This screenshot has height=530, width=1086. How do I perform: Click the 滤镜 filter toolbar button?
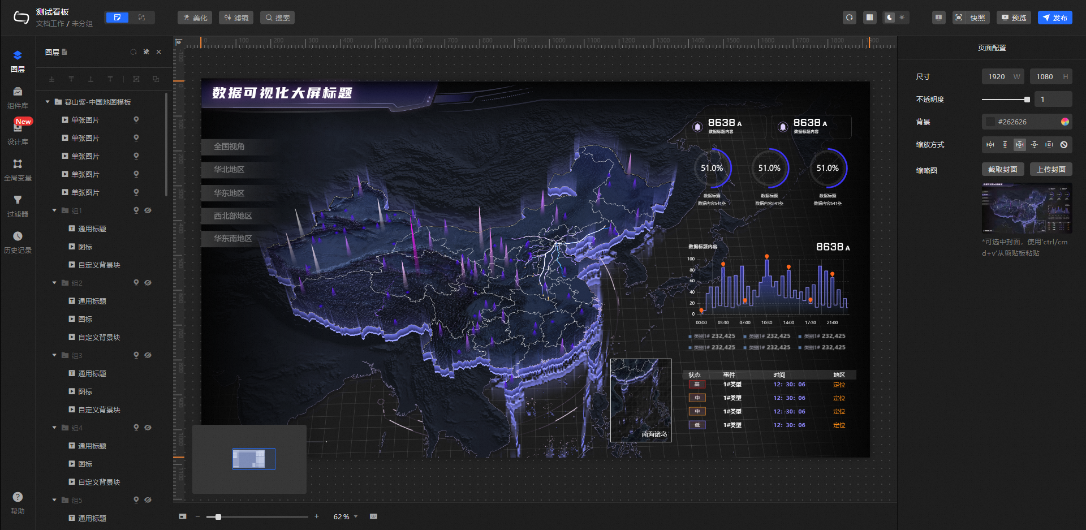point(236,18)
